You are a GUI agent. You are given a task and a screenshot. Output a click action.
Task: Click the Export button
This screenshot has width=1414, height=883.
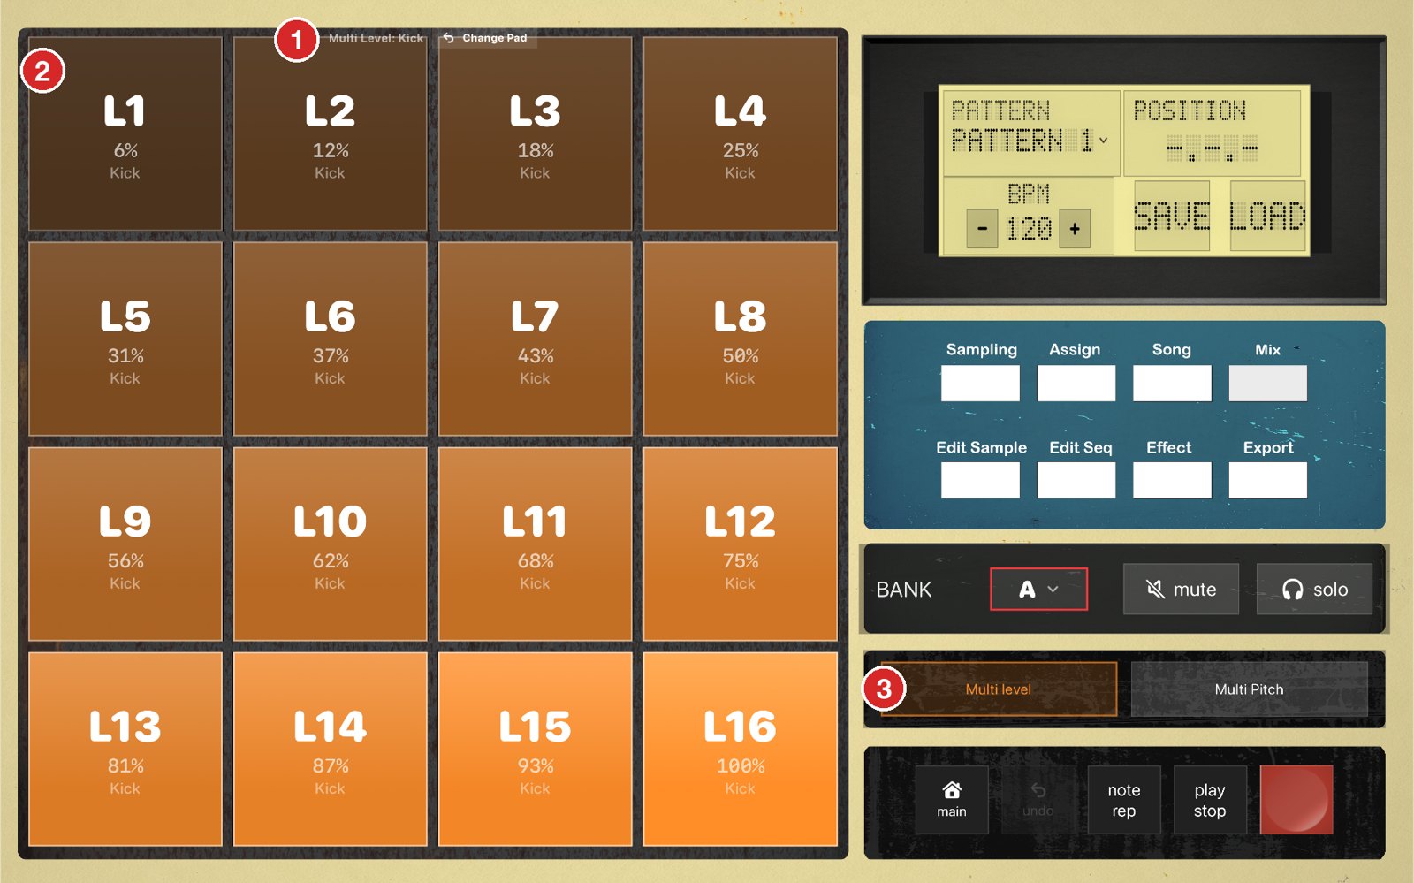click(1267, 480)
